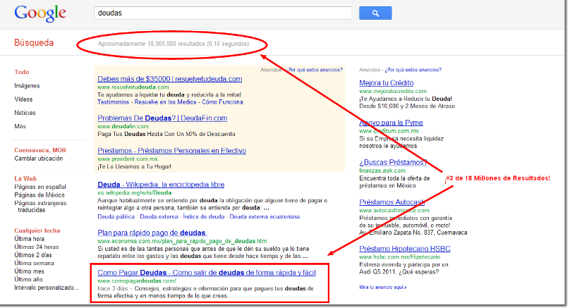Click Cambiar ubicación link
The height and width of the screenshot is (308, 570).
pyautogui.click(x=39, y=159)
